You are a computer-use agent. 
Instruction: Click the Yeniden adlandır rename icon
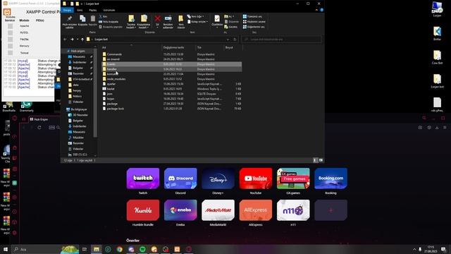[168, 19]
